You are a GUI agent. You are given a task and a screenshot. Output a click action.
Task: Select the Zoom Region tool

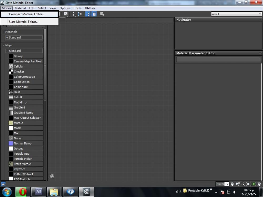(243, 184)
